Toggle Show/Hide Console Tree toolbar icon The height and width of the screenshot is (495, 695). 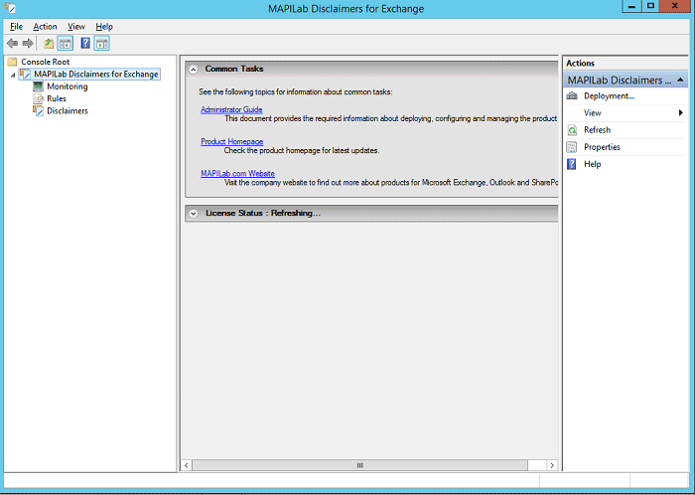tap(66, 43)
